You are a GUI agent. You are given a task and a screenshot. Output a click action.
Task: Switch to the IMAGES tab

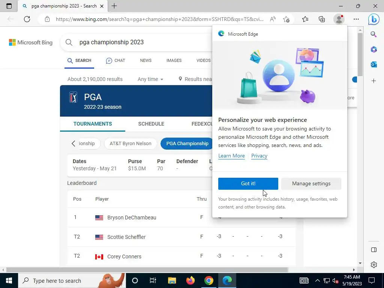click(x=174, y=60)
